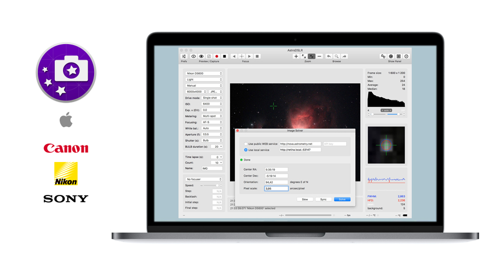The image size is (485, 274).
Task: Open the 6000x4000 resolution dropdown
Action: [196, 92]
